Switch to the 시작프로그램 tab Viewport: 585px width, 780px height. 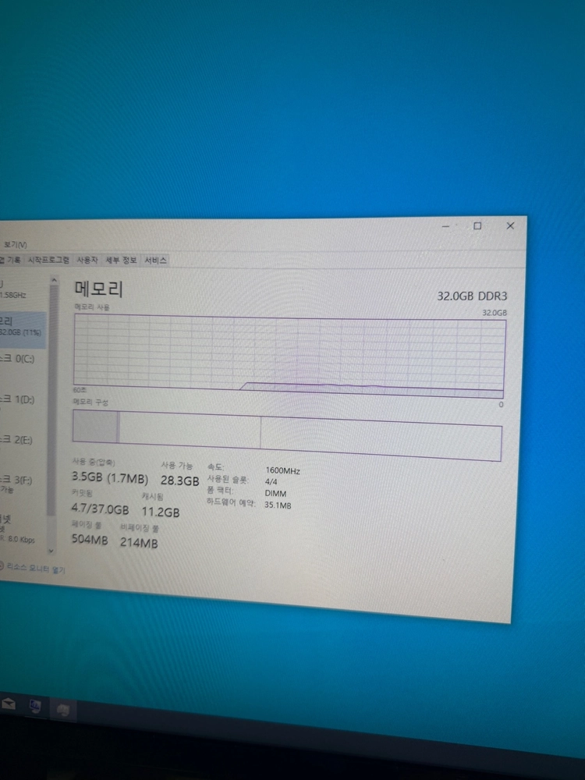[x=48, y=260]
